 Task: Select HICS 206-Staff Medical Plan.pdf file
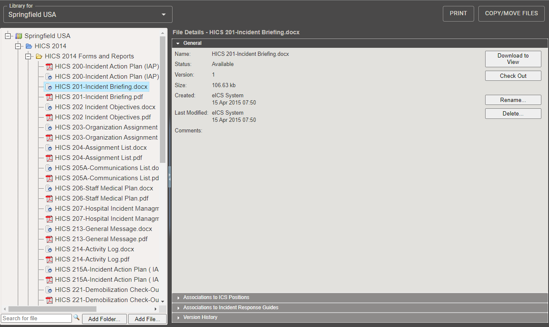point(102,198)
